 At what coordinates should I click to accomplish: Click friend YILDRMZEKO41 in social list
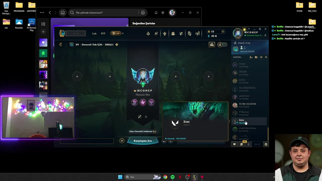249,89
